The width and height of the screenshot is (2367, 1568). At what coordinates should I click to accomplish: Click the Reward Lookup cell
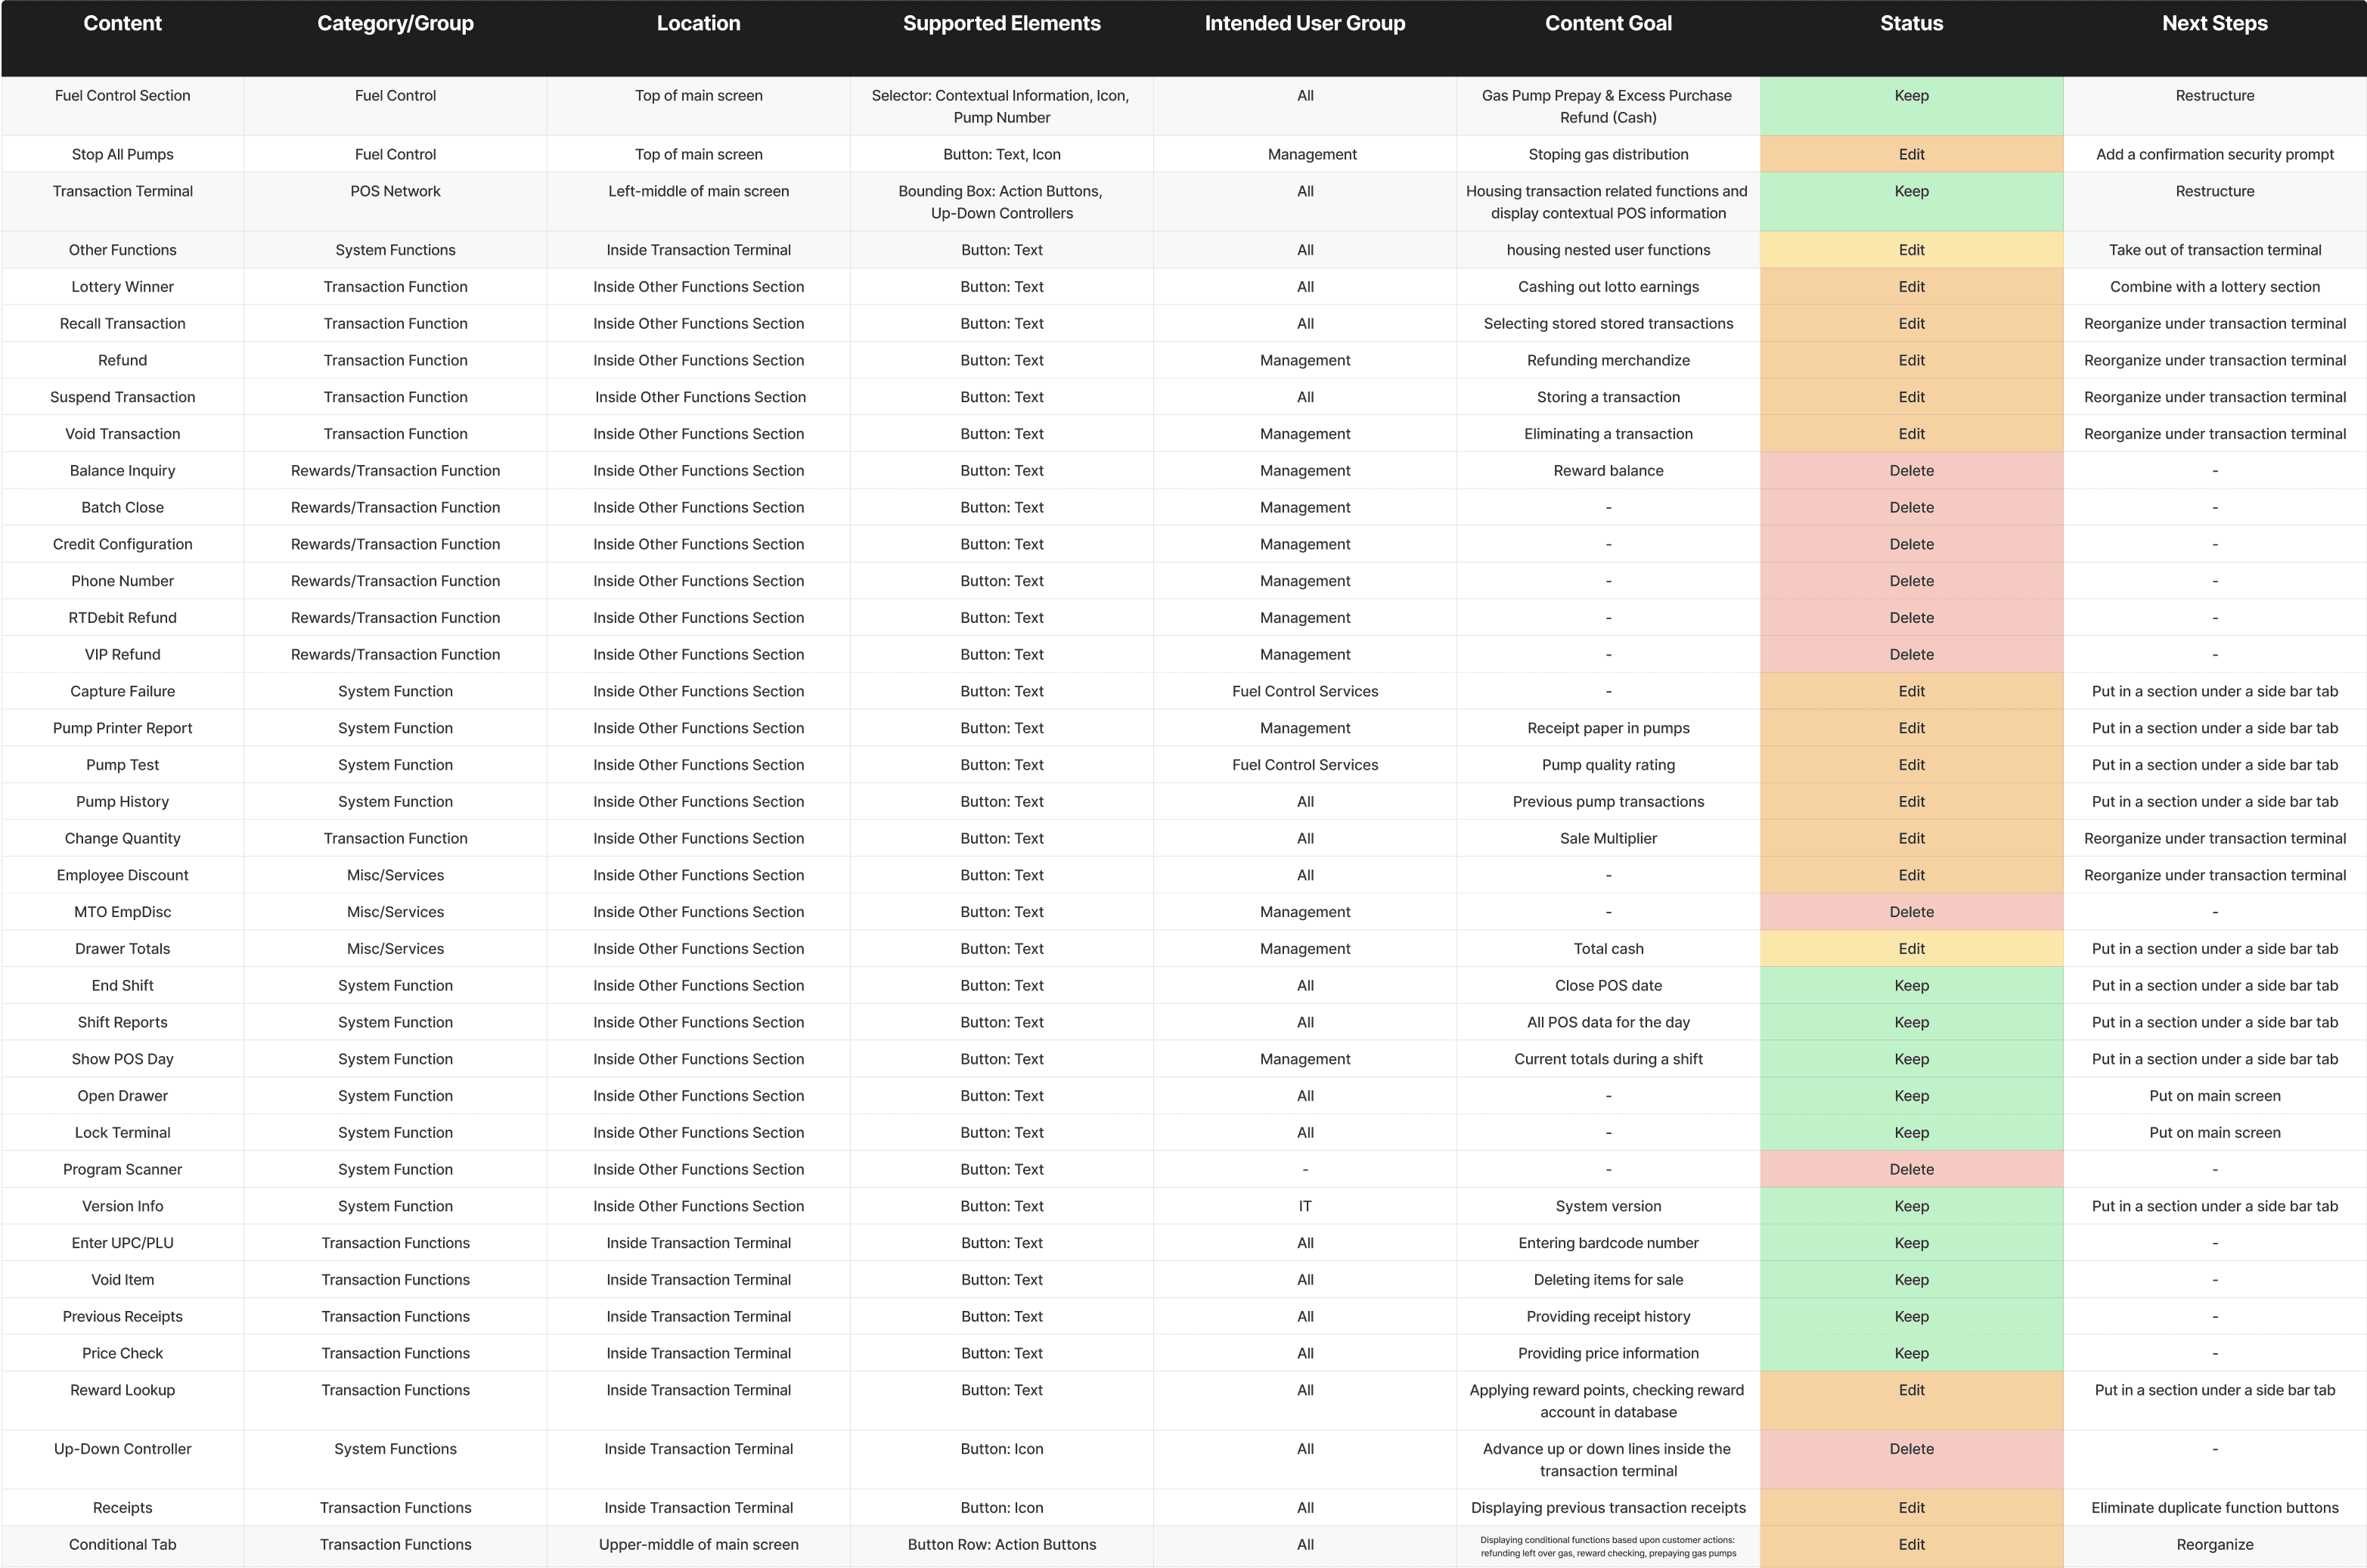(122, 1401)
